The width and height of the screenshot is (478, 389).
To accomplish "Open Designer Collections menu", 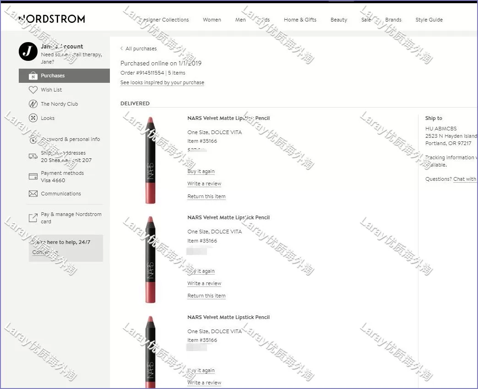I will click(x=163, y=20).
